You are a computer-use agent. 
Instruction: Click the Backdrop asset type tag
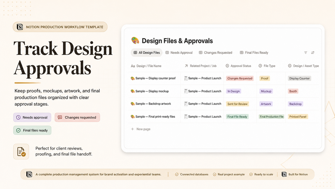pos(295,104)
